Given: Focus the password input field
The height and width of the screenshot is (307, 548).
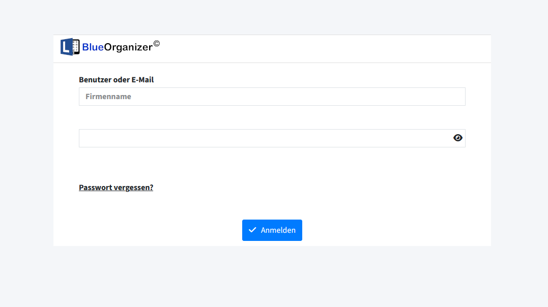Looking at the screenshot, I should pos(272,138).
